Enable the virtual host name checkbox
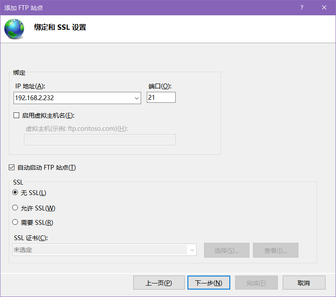Viewport: 336px width, 297px height. 17,115
